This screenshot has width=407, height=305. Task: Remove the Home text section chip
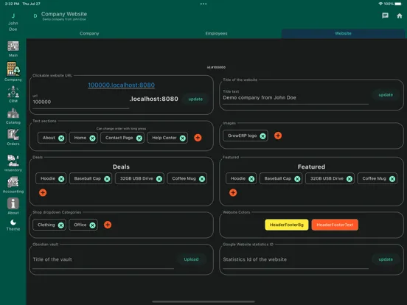point(92,138)
